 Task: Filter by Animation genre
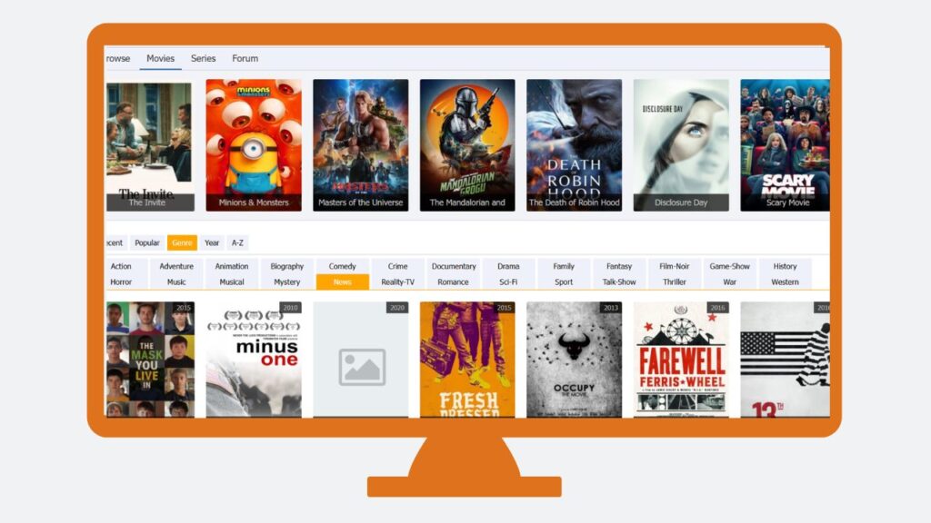point(232,266)
